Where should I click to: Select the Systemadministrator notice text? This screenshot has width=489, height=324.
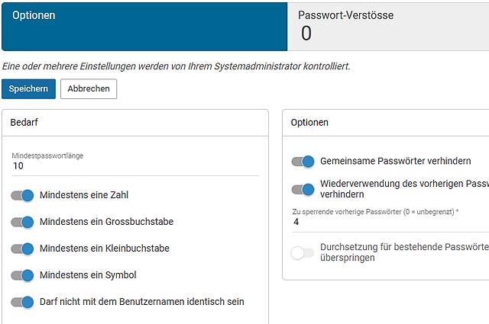(176, 66)
